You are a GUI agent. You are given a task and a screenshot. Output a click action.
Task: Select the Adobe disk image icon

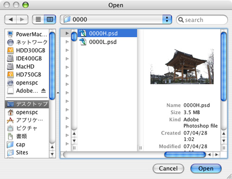click(x=10, y=91)
